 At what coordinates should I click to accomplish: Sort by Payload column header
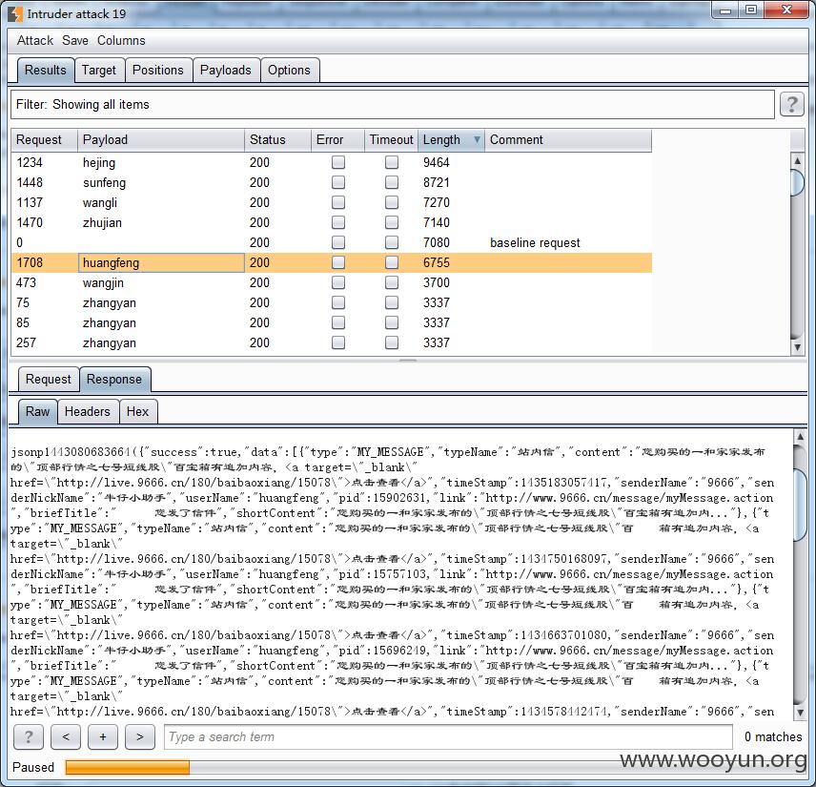click(x=161, y=139)
